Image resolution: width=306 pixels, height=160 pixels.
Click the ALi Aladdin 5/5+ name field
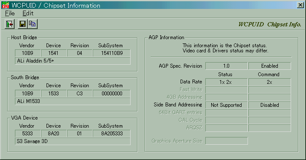(73, 61)
